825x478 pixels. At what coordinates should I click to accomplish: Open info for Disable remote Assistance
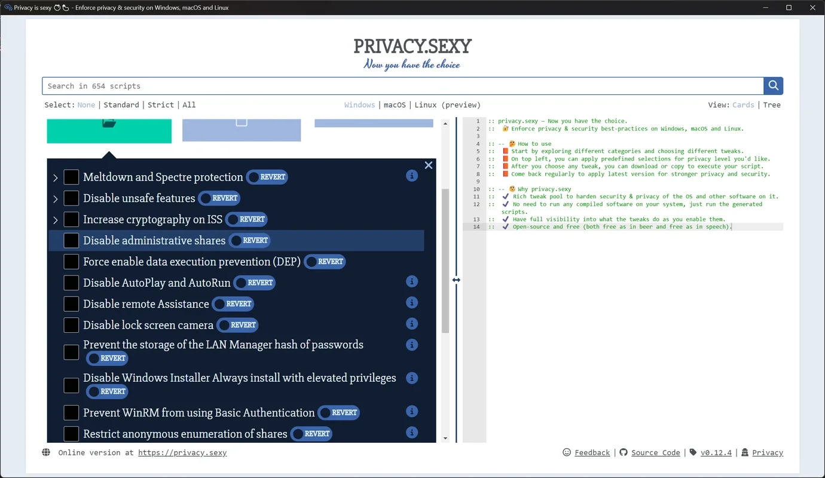(411, 302)
